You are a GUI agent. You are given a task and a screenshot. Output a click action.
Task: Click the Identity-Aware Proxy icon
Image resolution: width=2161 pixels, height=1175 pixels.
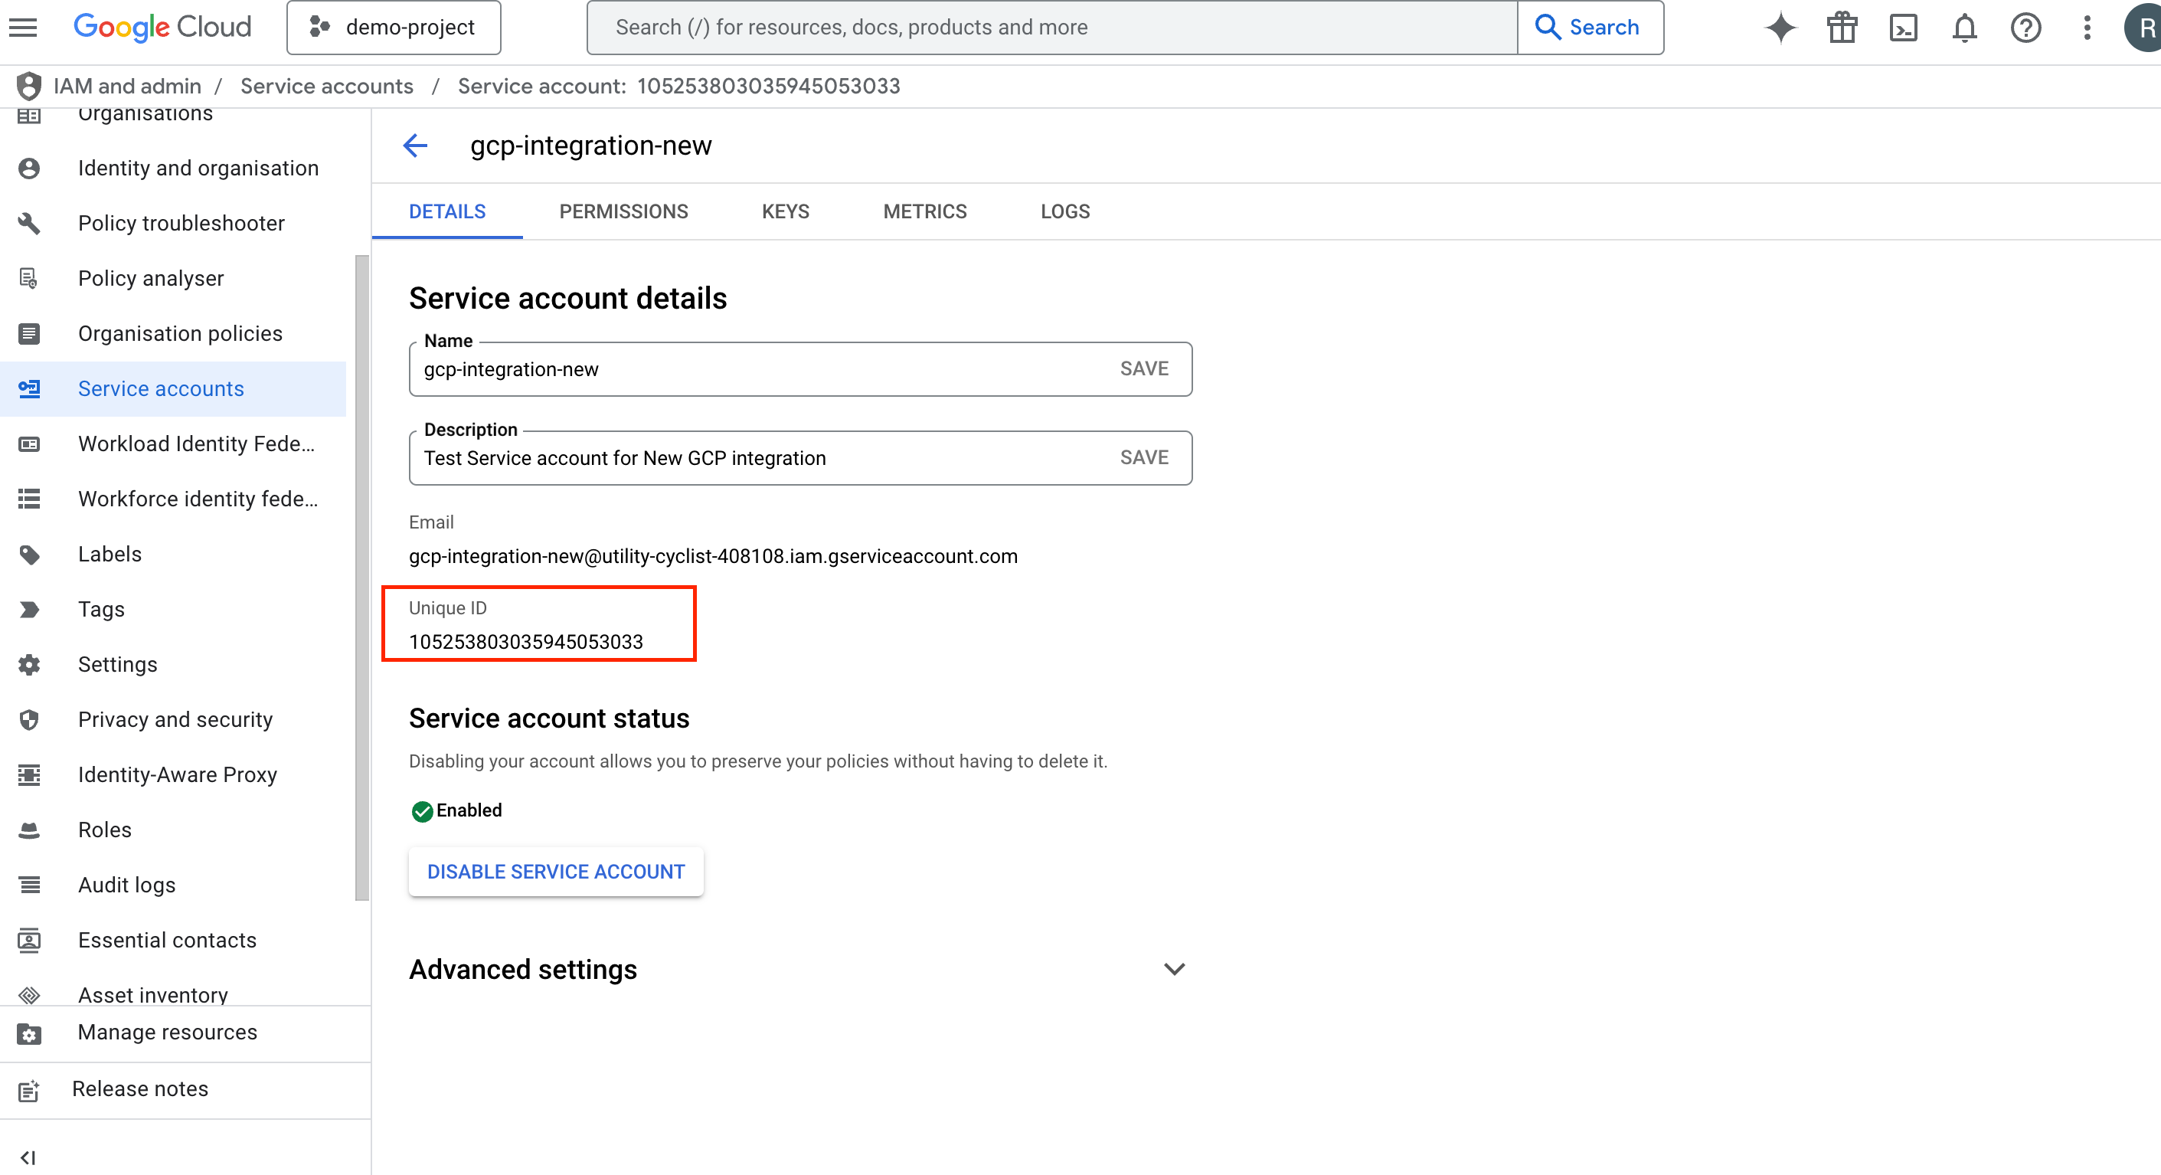coord(29,774)
